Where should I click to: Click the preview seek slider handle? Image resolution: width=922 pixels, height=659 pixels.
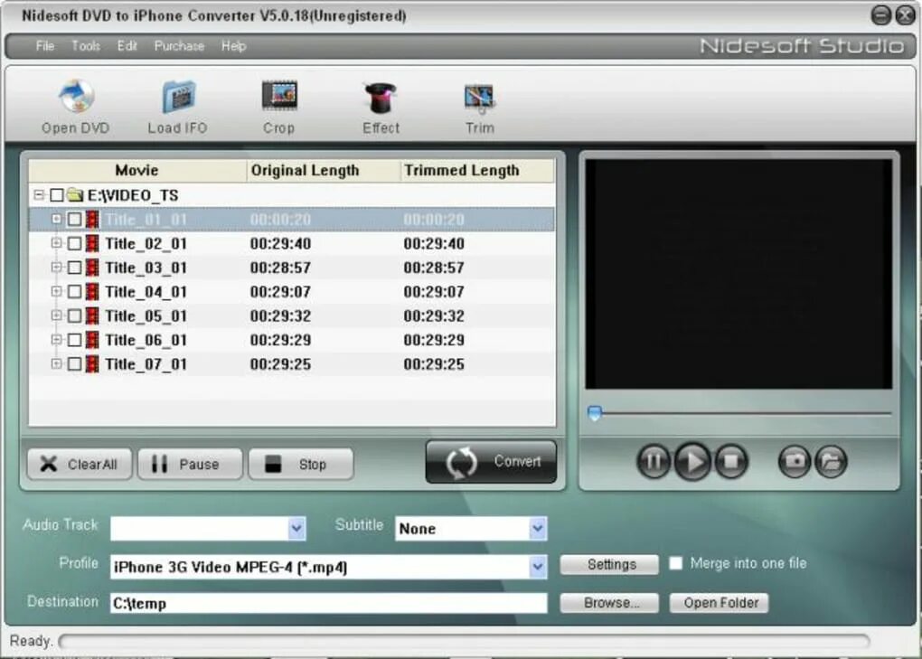[x=595, y=413]
